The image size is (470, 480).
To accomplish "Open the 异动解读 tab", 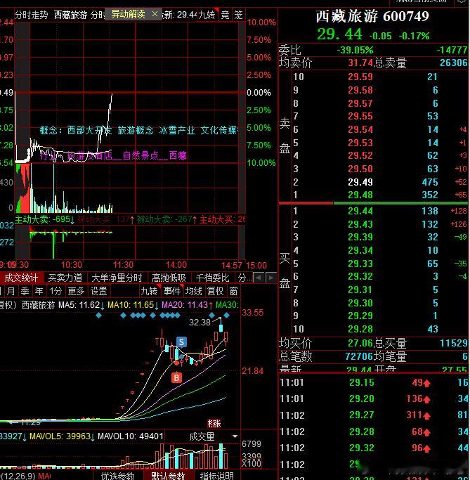I will coord(128,14).
